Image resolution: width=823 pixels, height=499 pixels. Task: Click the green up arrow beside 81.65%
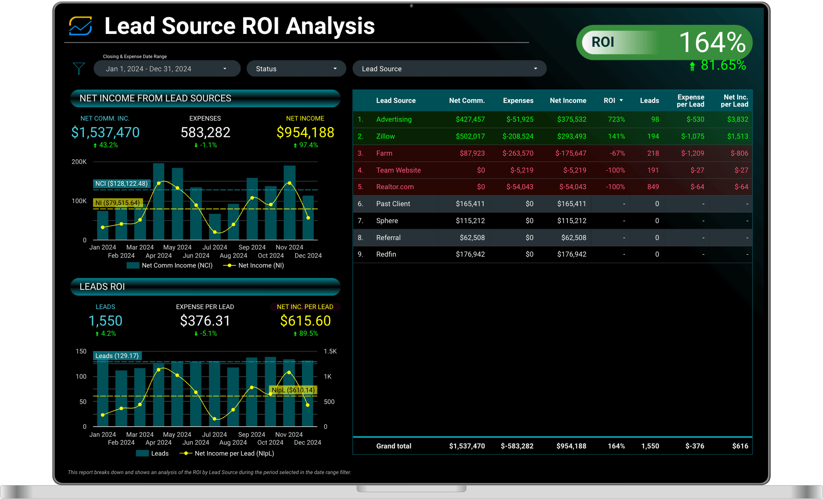pos(692,66)
